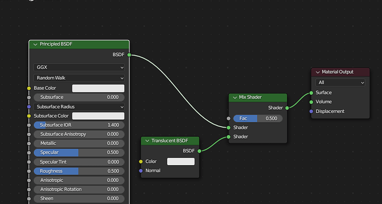Click the Sheen input socket
Viewport: 382px width, 204px height.
29,198
